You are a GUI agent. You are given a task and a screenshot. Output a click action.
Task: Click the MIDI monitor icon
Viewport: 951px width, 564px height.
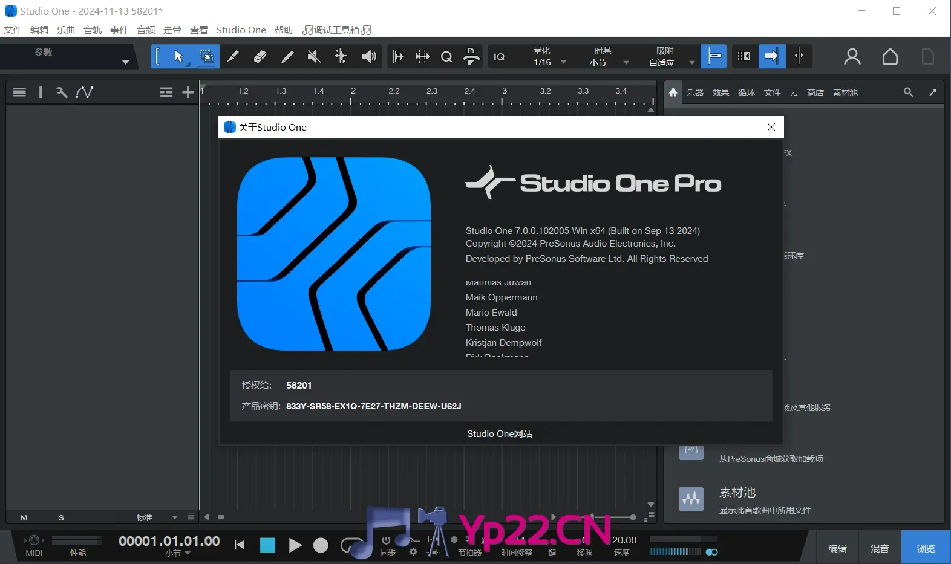[x=34, y=540]
